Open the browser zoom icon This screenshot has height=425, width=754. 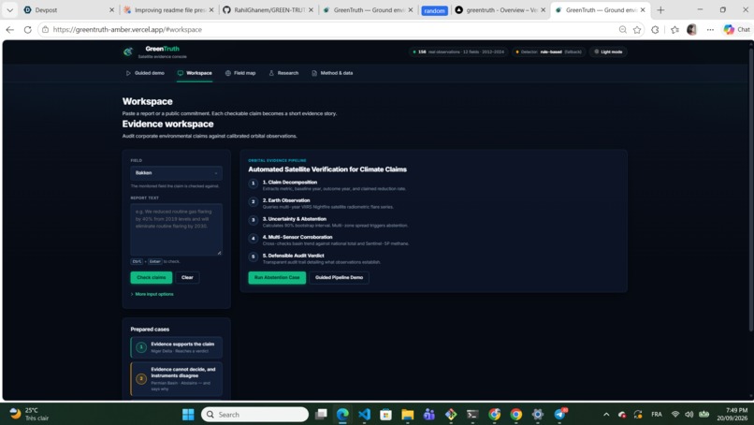coord(623,30)
